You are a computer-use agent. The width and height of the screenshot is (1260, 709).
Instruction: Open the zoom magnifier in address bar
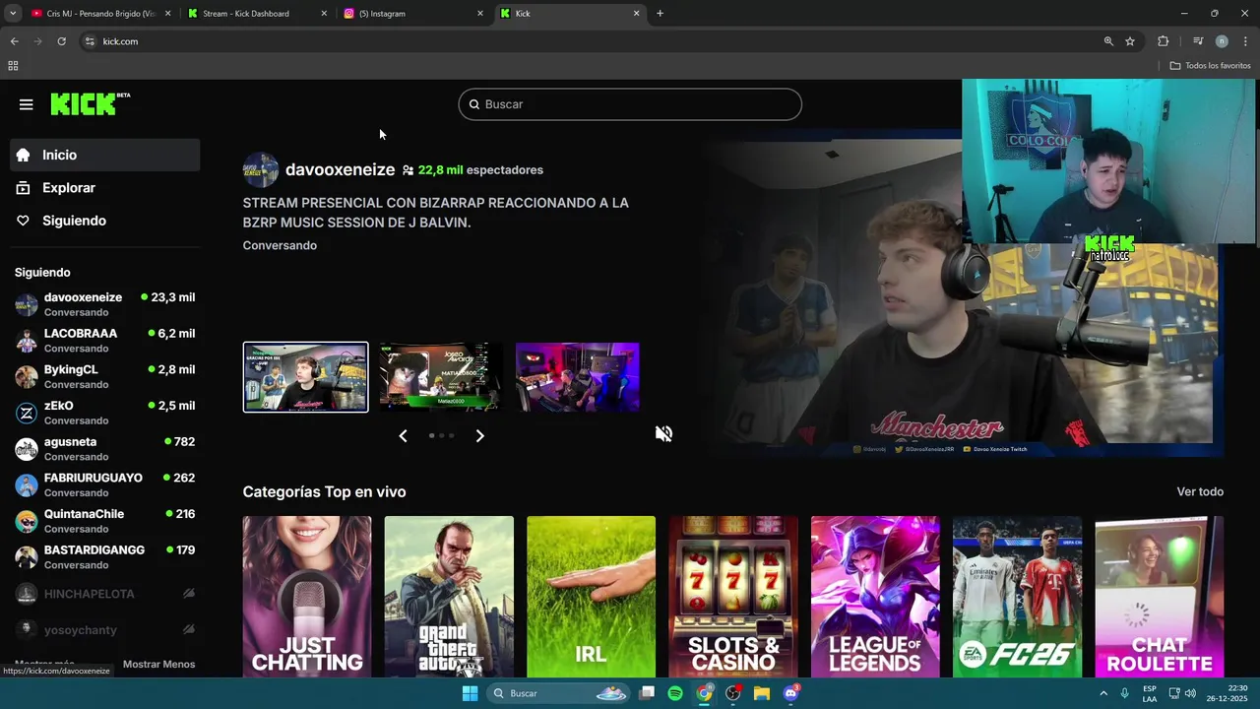[1108, 41]
